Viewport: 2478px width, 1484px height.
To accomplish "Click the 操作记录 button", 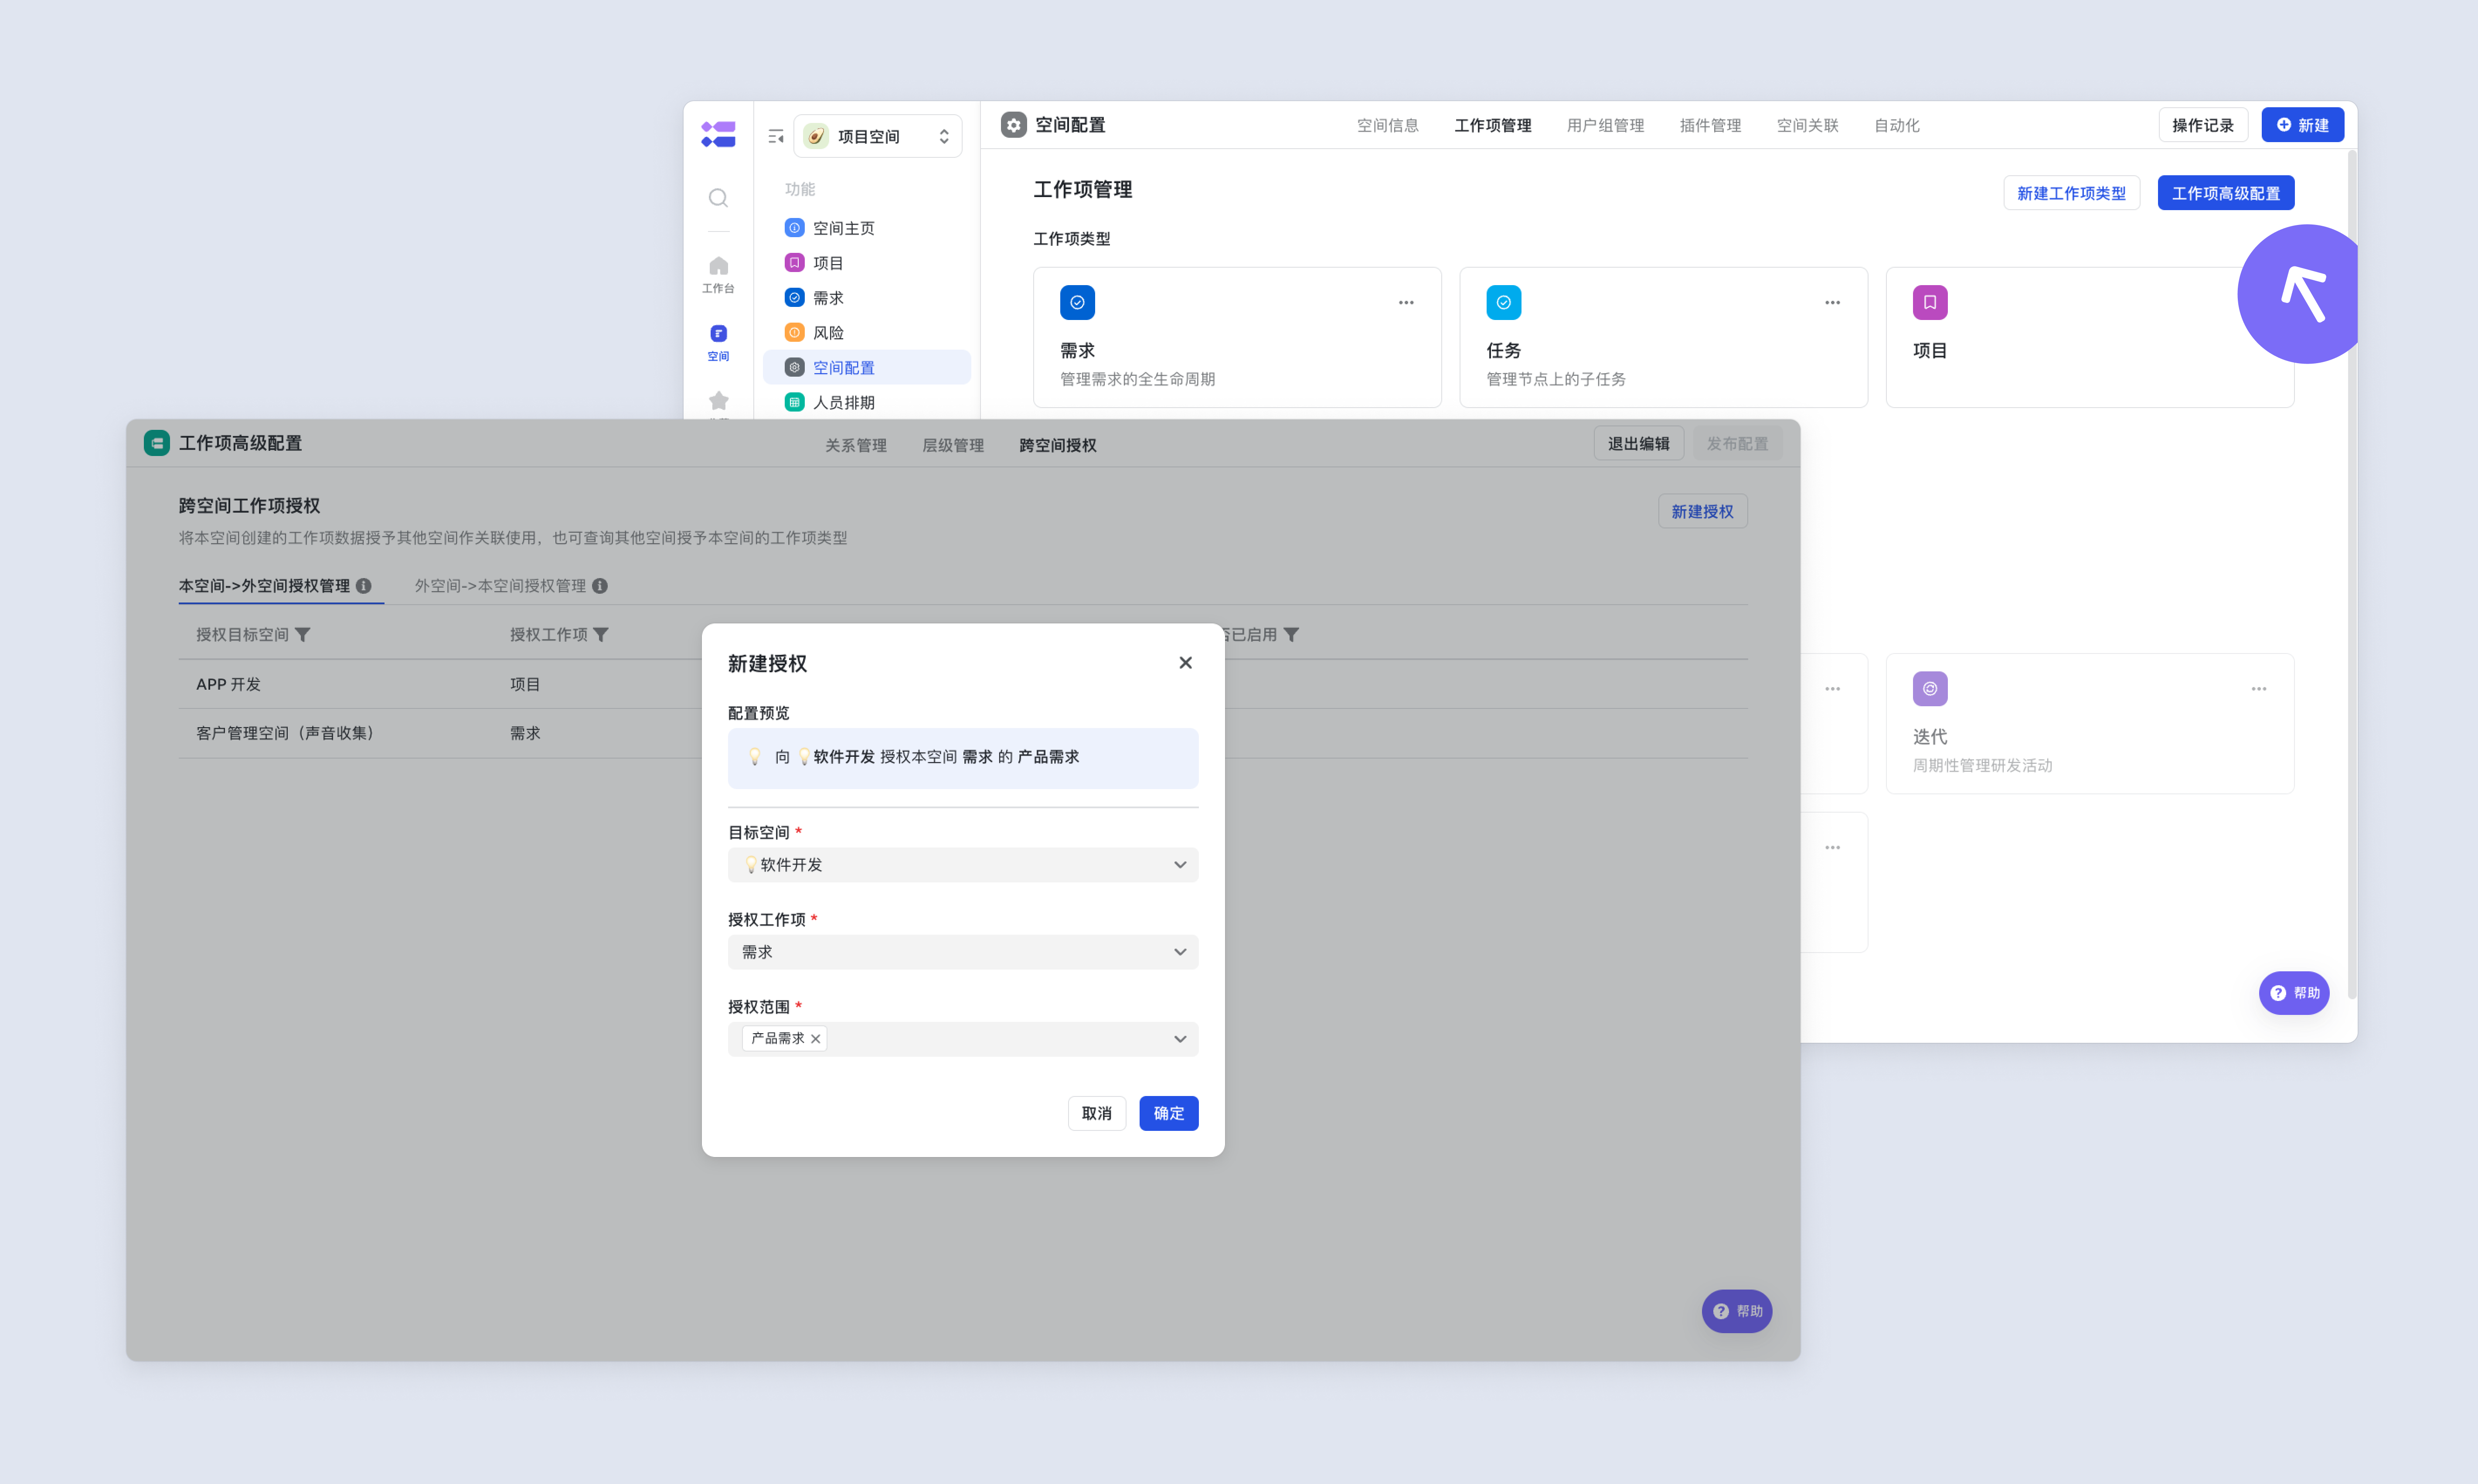I will point(2202,125).
